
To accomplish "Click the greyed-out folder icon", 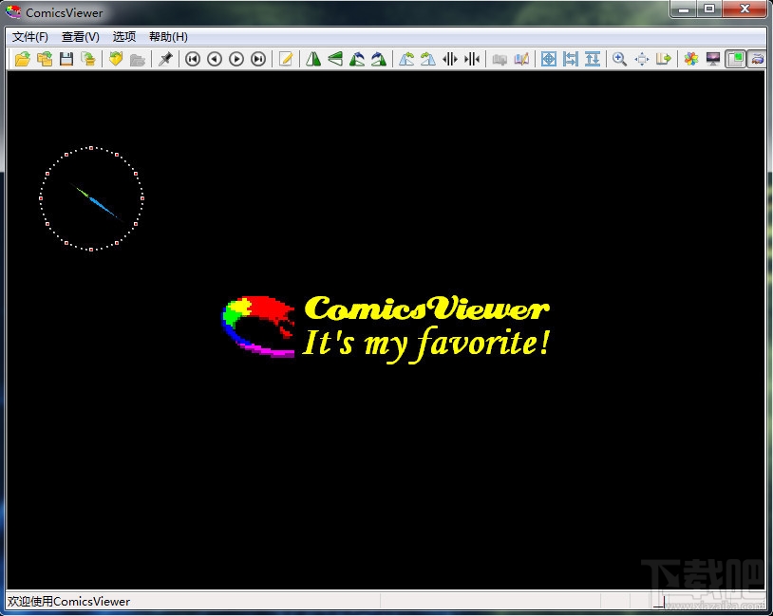I will pyautogui.click(x=138, y=59).
